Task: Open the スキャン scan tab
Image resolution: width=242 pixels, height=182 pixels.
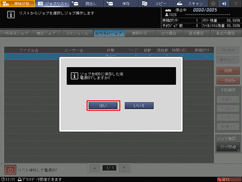Action: (x=191, y=3)
